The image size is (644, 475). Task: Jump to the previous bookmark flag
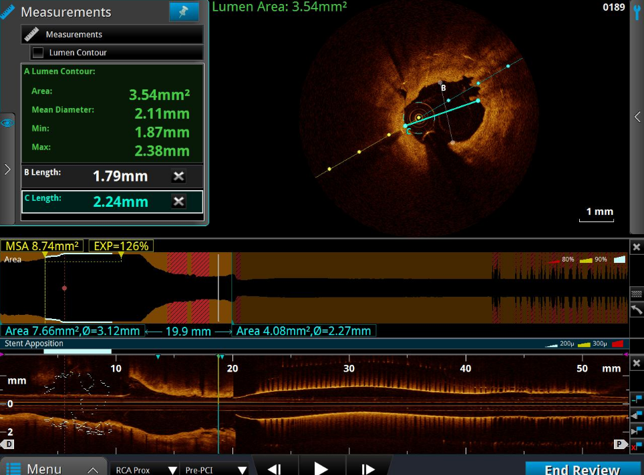637,415
